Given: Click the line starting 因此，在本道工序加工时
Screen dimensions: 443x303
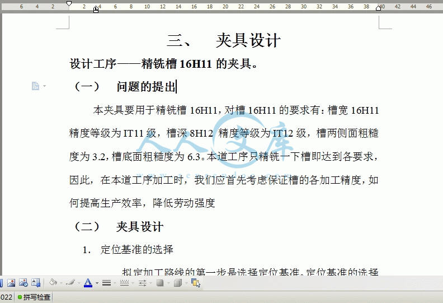Looking at the screenshot, I should click(x=224, y=180).
